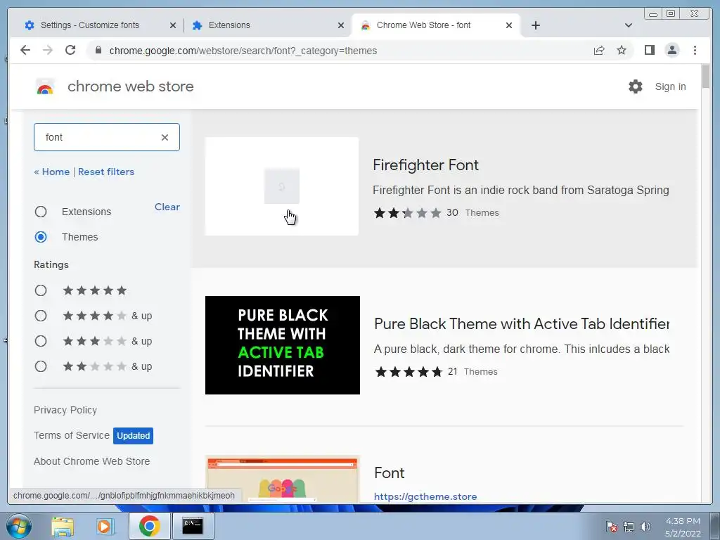Screen dimensions: 720x540
Task: Open About Chrome Web Store link
Action: pos(92,461)
